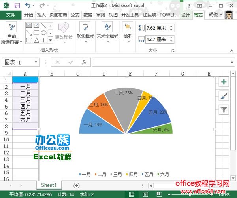
Task: Click the Excel application icon
Action: (6, 6)
